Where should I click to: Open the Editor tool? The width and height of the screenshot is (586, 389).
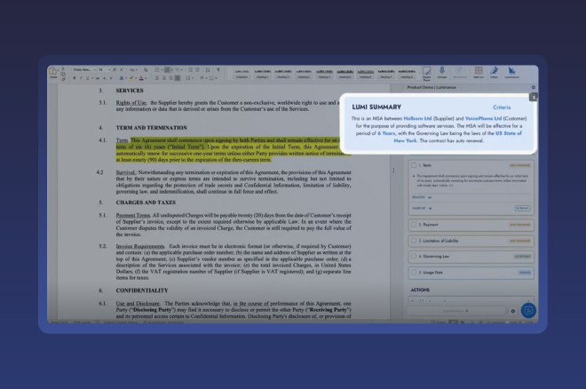pos(494,73)
